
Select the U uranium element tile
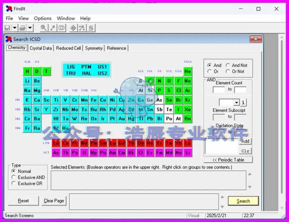coord(84,153)
